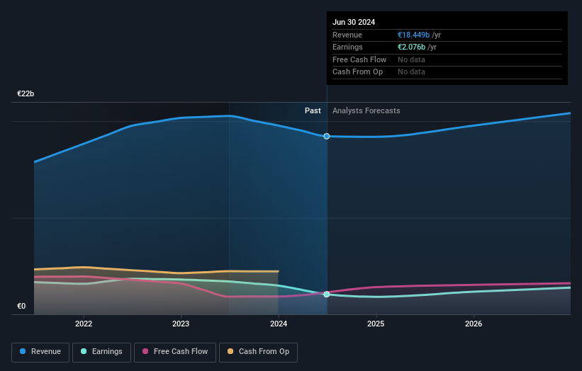Click the €18.449b revenue value
Viewport: 582px width, 371px height.
click(x=413, y=35)
